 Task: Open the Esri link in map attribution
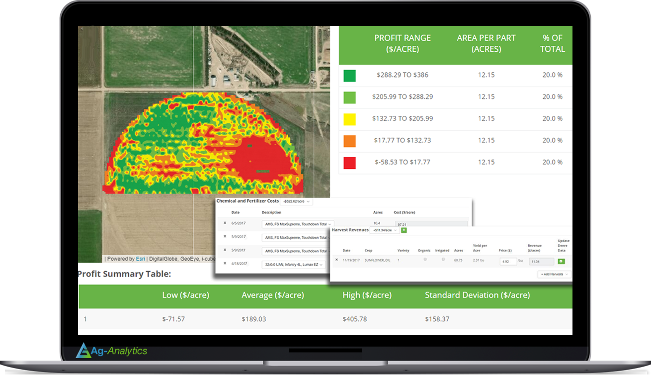click(141, 259)
